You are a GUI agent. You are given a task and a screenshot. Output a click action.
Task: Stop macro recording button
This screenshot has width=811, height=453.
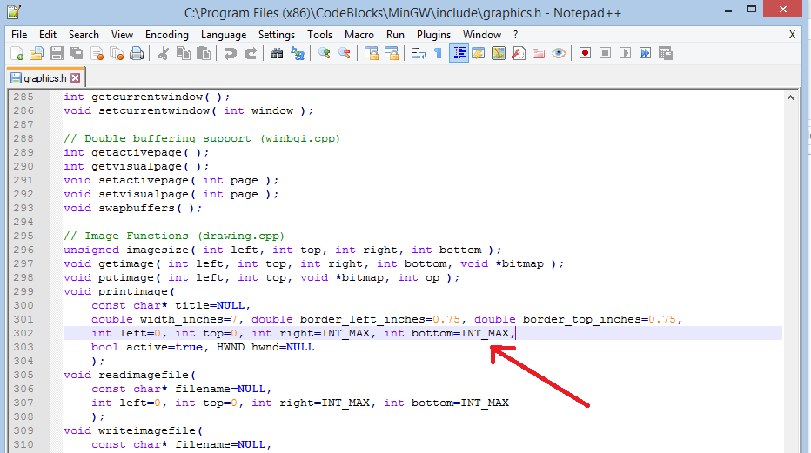(x=605, y=53)
